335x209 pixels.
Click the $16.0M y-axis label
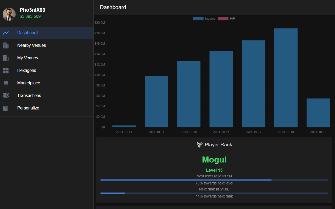(x=100, y=44)
